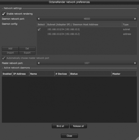Image resolution: width=139 pixels, height=140 pixels.
Task: Decrease master network port with left arrow
Action: (39, 63)
